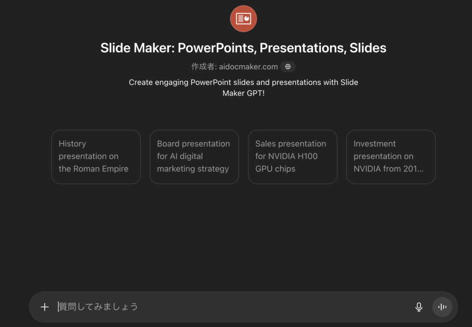
Task: Open the aidocmaker.com author link
Action: [x=248, y=67]
